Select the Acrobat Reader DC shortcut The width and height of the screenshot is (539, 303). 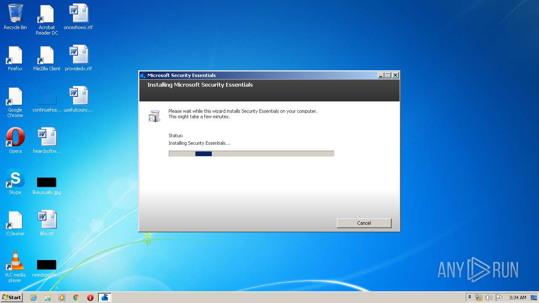click(x=47, y=20)
